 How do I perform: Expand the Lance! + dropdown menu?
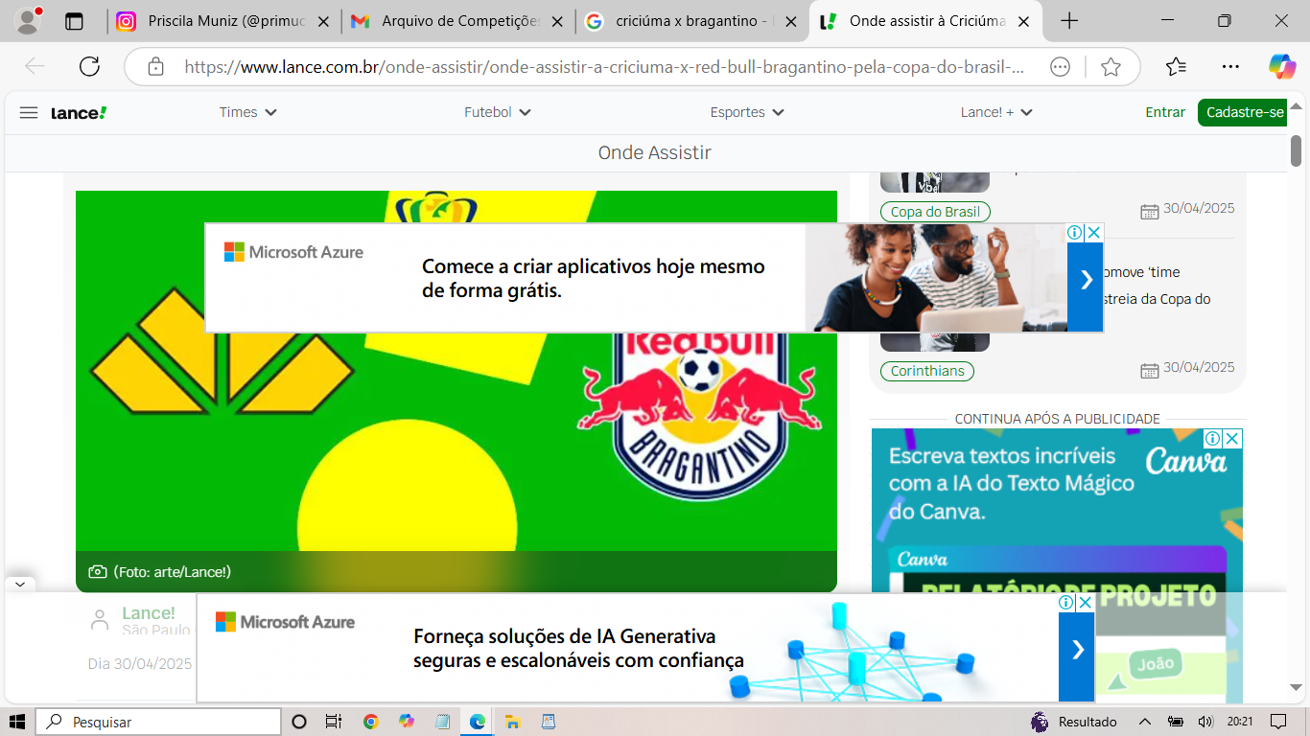pos(996,112)
